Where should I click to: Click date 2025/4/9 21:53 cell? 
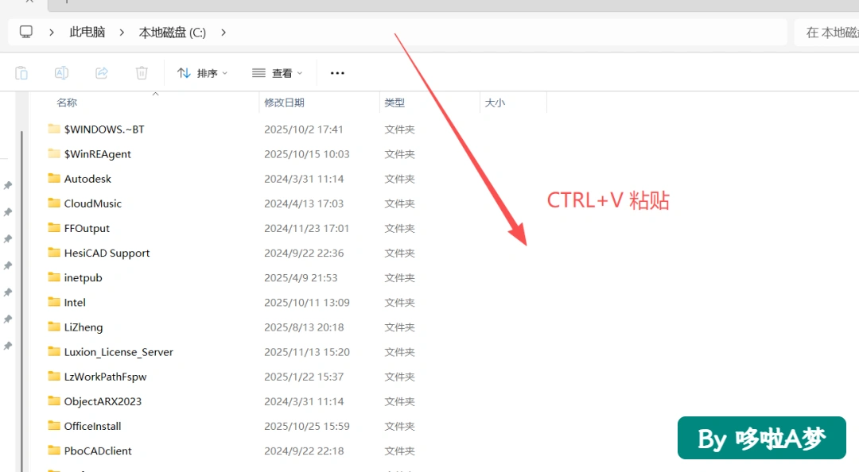click(x=301, y=277)
